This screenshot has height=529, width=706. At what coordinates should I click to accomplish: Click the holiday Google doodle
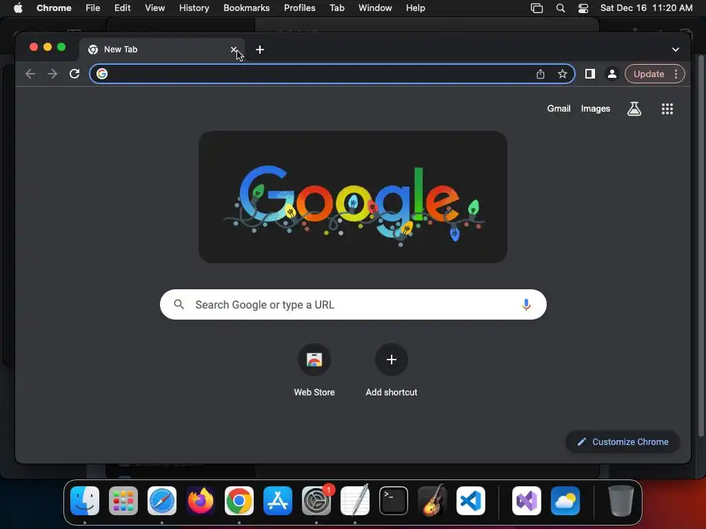coord(353,197)
